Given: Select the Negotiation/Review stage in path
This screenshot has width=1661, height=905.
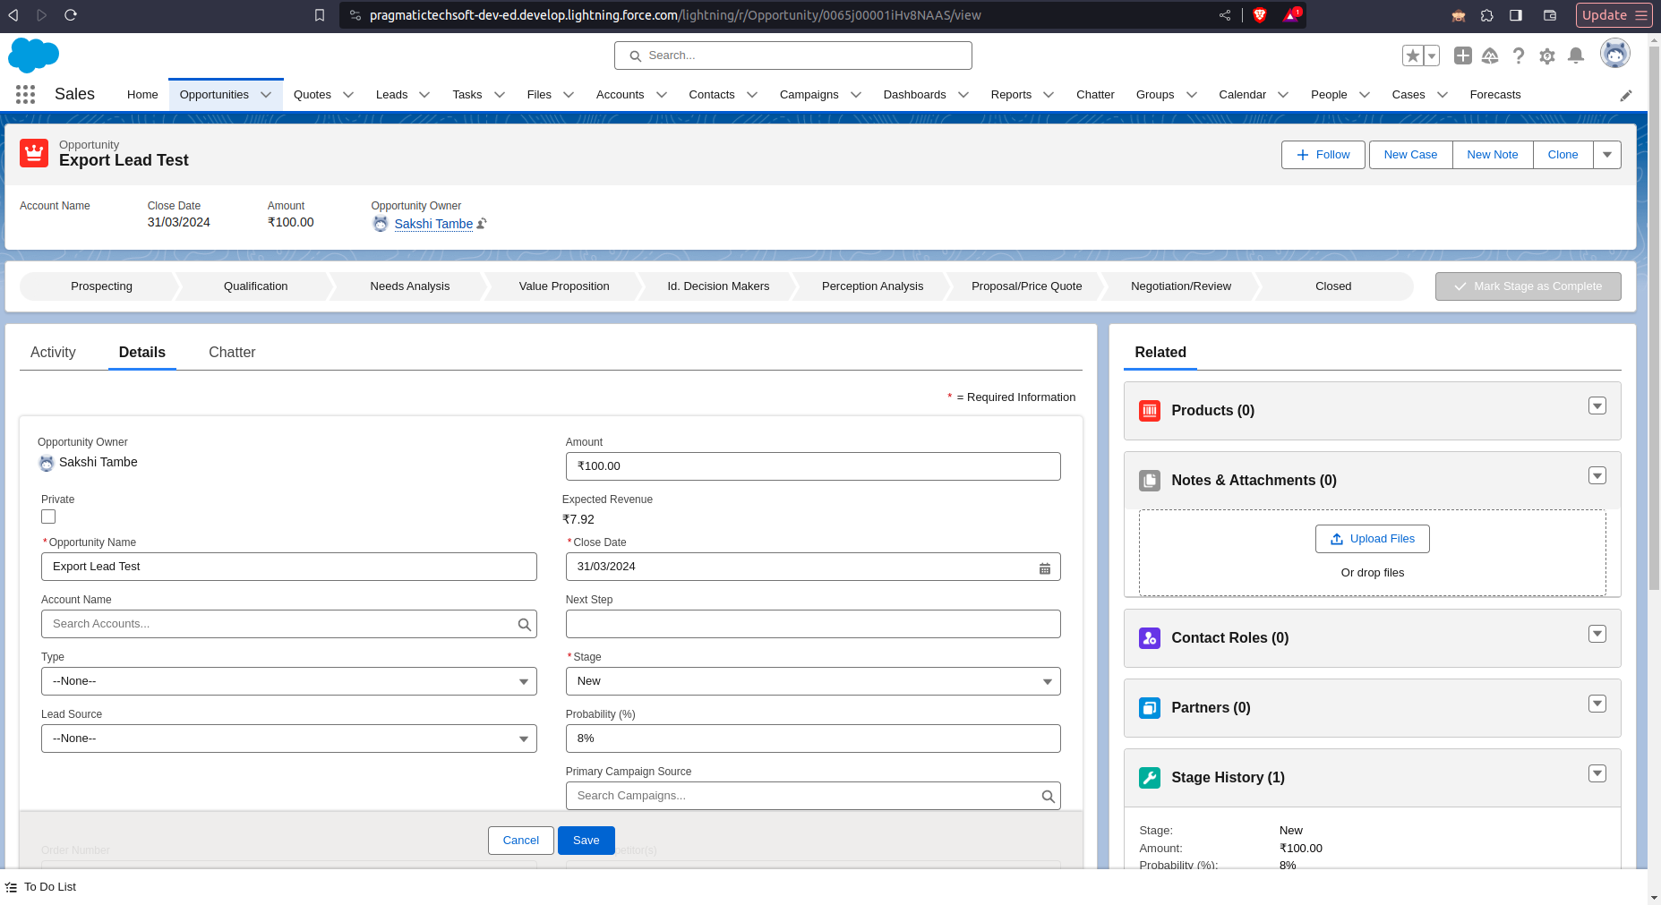Looking at the screenshot, I should pyautogui.click(x=1181, y=286).
